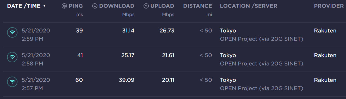Sort by the LOCATION / SERVER header
Screen dimensions: 346x99
pyautogui.click(x=249, y=6)
